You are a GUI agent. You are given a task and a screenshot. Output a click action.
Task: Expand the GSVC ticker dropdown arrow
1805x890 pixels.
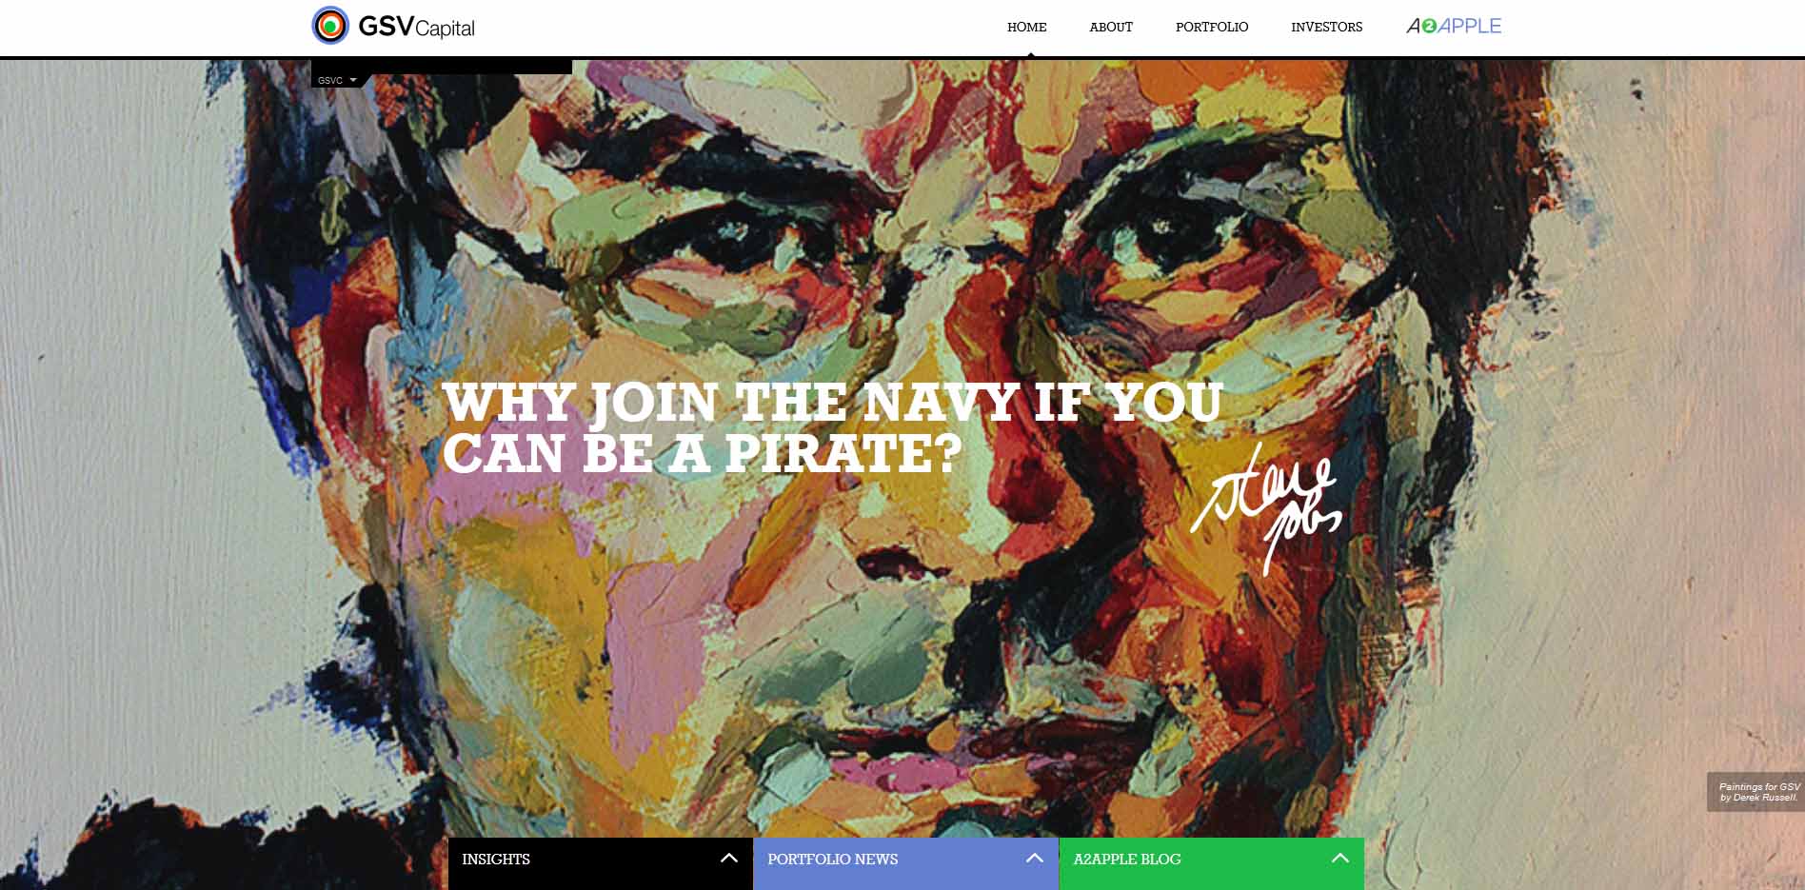[353, 80]
